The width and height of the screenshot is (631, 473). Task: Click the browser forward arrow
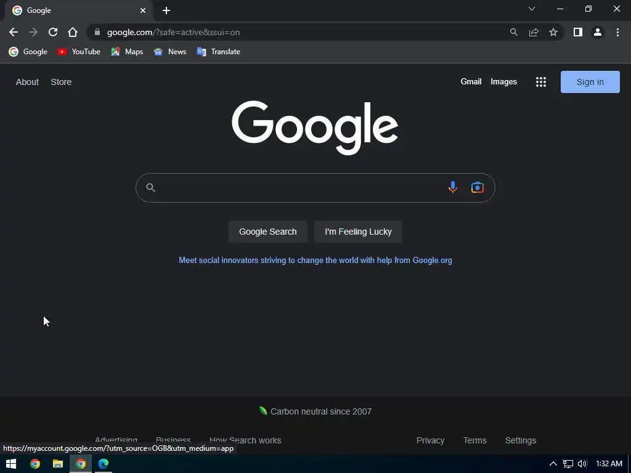coord(33,32)
